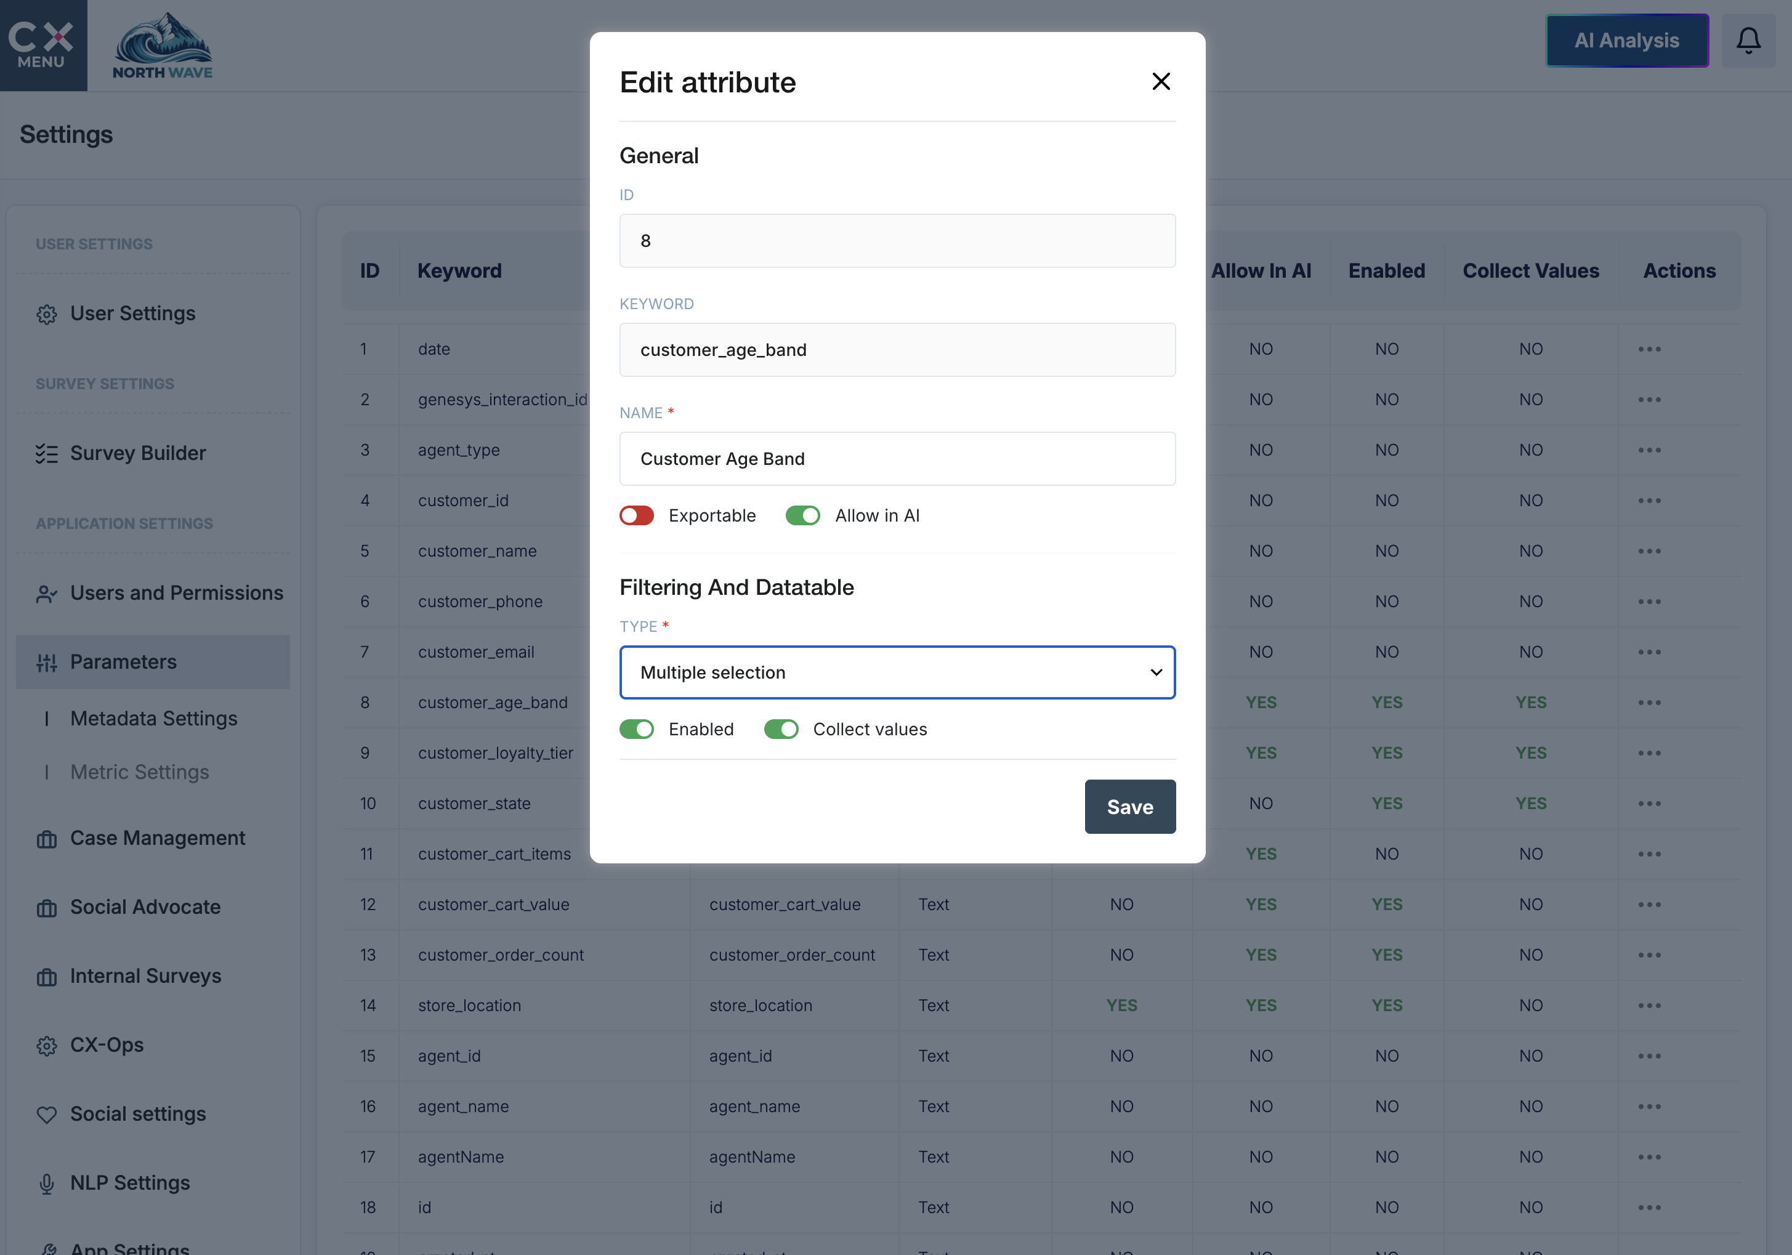Click the customer_state keyword cell
Image resolution: width=1792 pixels, height=1255 pixels.
[474, 804]
